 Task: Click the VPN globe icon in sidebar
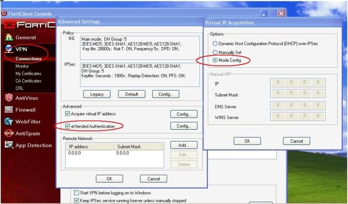tap(9, 49)
